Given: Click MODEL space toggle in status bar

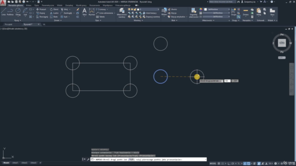Looking at the screenshot, I should click(x=213, y=163).
